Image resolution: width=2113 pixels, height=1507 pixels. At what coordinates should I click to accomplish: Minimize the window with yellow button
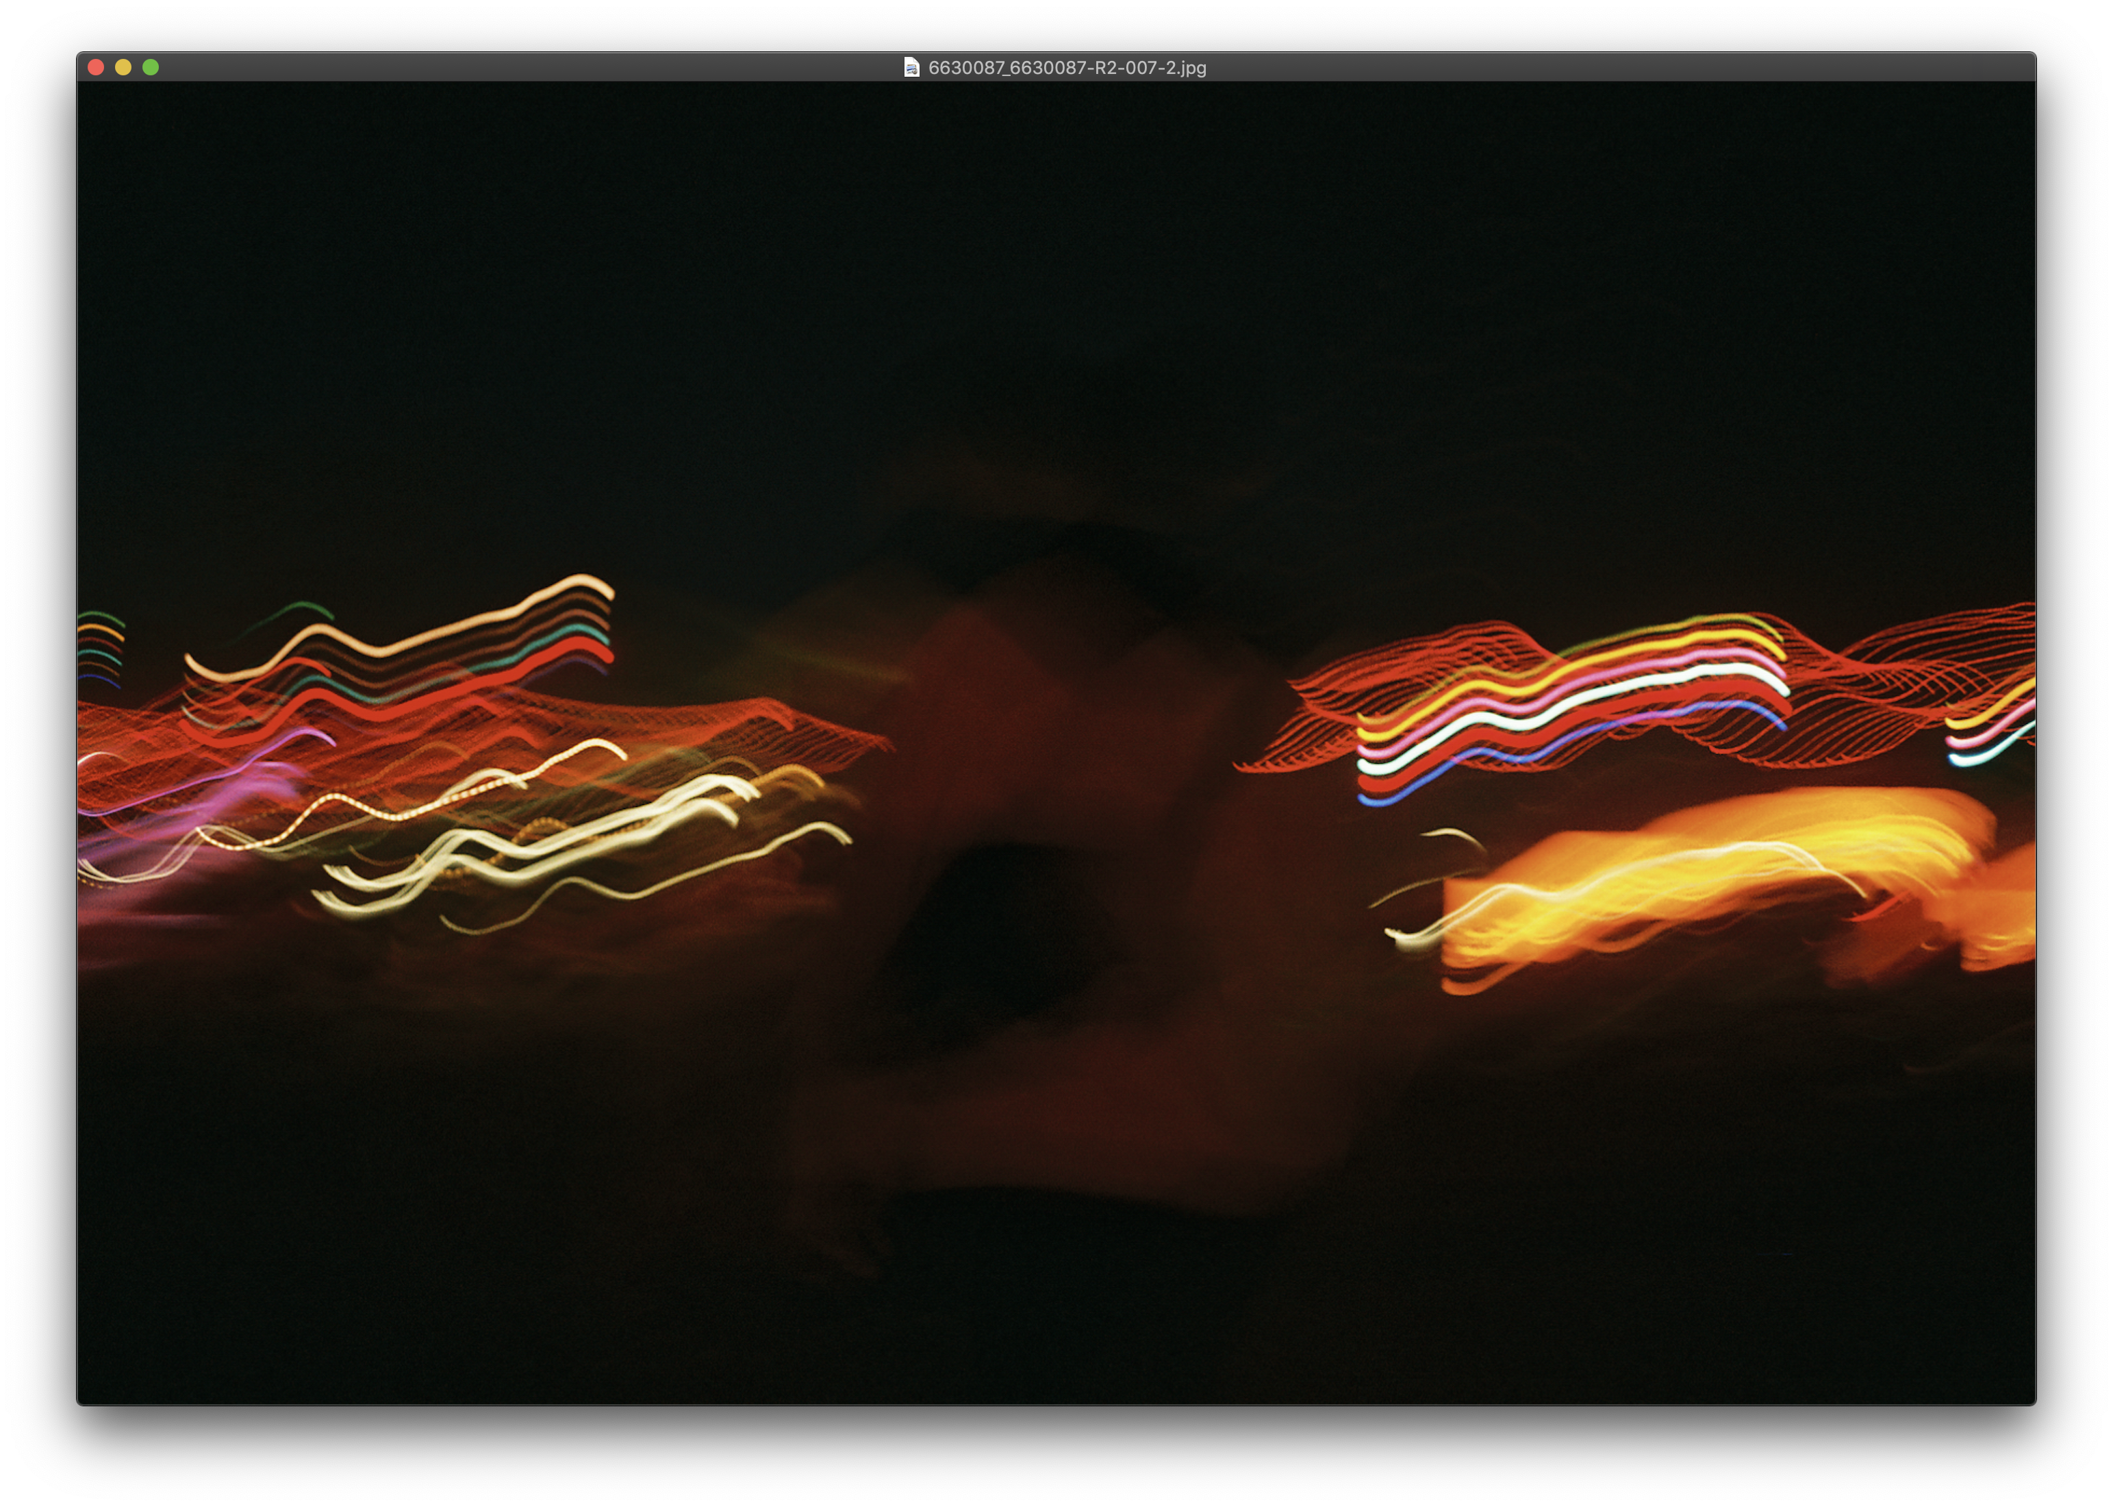click(x=123, y=67)
